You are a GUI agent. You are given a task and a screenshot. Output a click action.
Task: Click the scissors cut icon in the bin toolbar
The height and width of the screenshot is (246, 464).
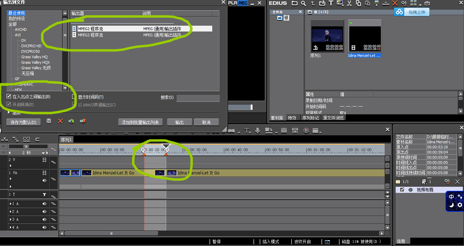(x=349, y=3)
